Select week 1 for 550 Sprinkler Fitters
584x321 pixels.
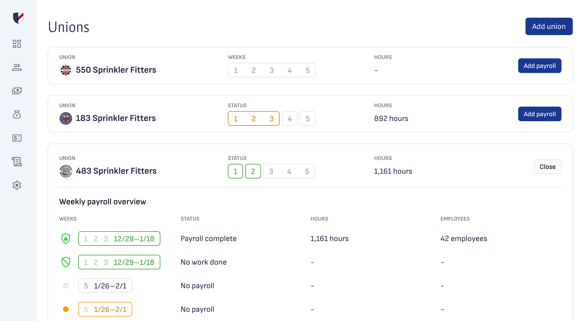pyautogui.click(x=236, y=70)
